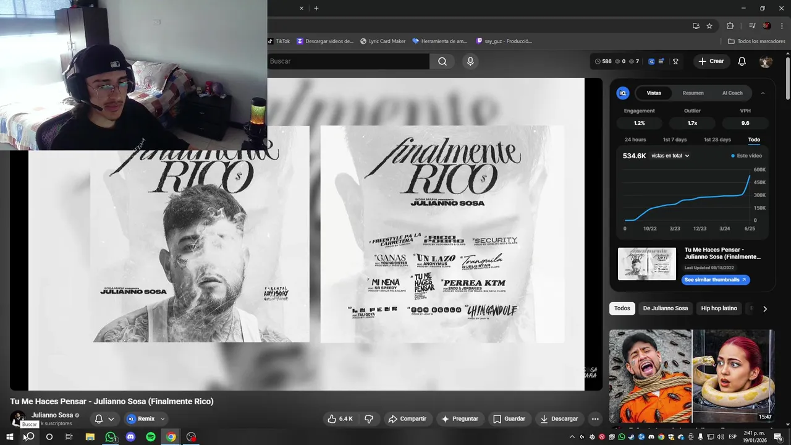Open the TikTok bookmark
Viewport: 791px width, 445px height.
click(278, 41)
